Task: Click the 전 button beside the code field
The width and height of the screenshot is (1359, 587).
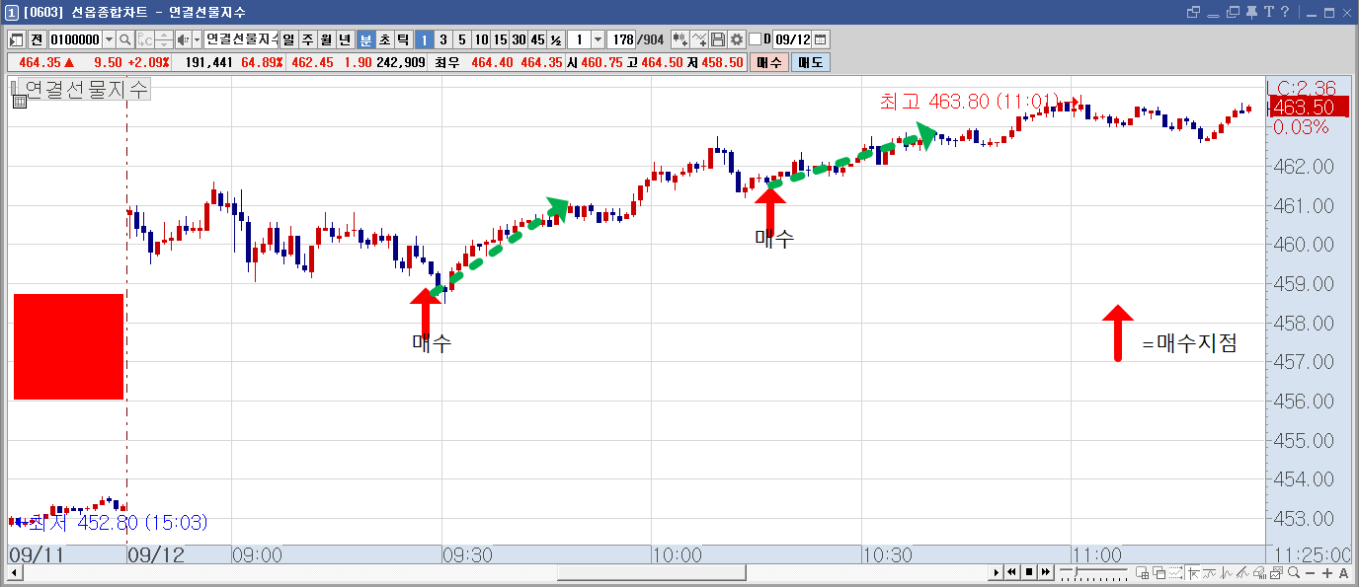Action: coord(37,40)
